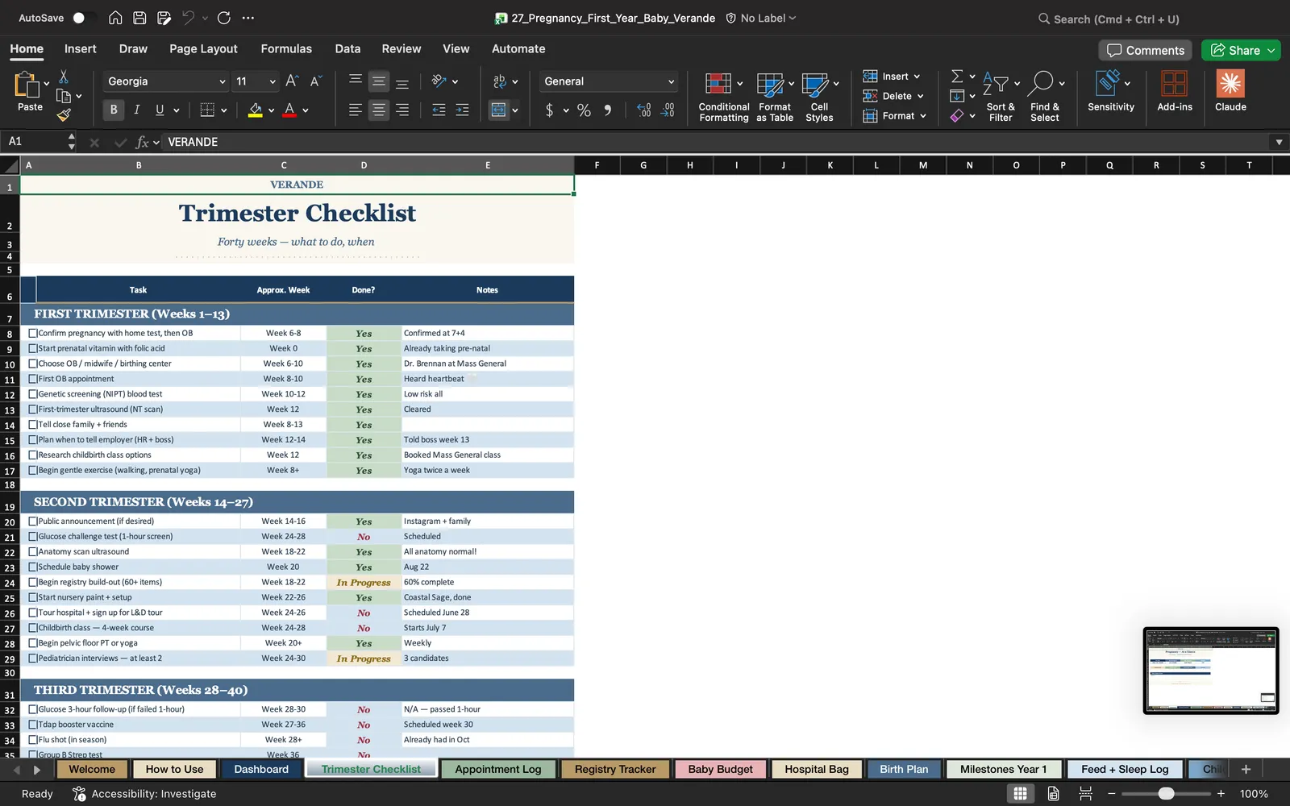Expand the formula bar chevron
Viewport: 1290px width, 806px height.
point(1279,142)
